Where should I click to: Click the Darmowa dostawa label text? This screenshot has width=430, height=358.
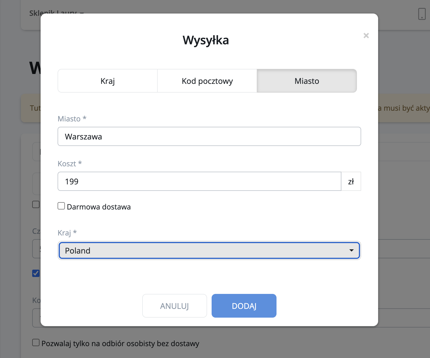click(x=99, y=207)
